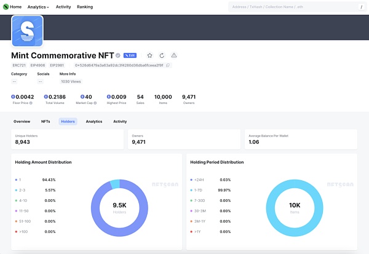Refresh collection data with the reload icon

click(x=162, y=55)
